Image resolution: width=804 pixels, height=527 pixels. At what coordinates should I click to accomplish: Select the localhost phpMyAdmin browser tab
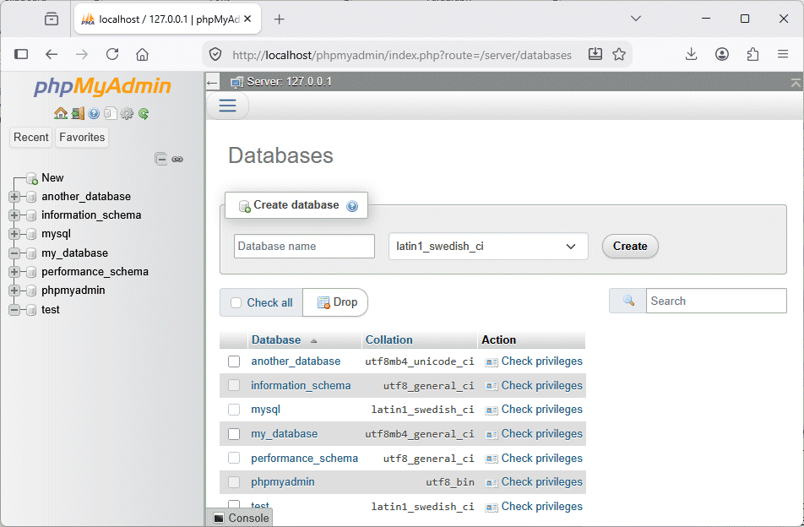(168, 19)
